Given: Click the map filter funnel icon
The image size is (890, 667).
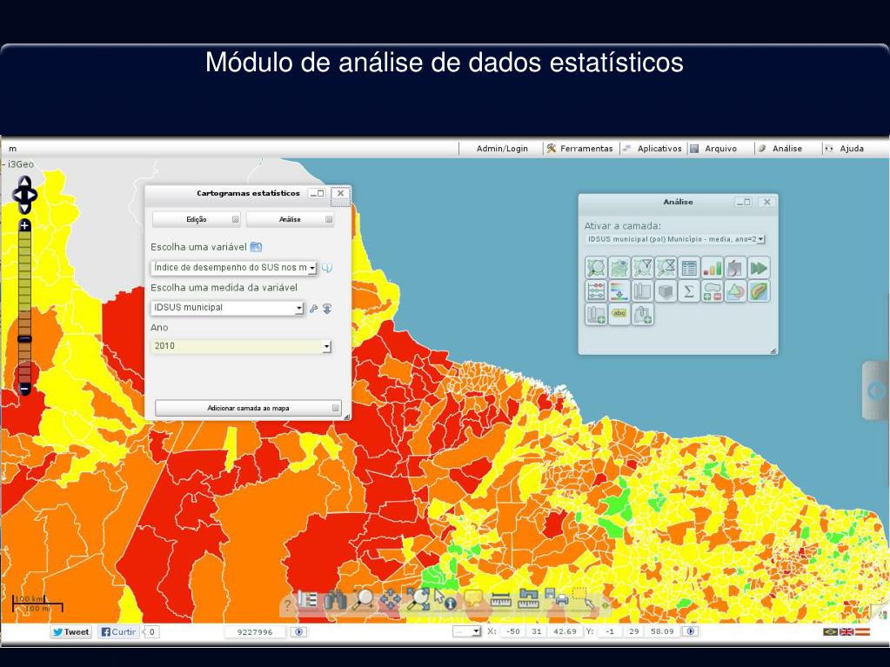Looking at the screenshot, I should 643,268.
